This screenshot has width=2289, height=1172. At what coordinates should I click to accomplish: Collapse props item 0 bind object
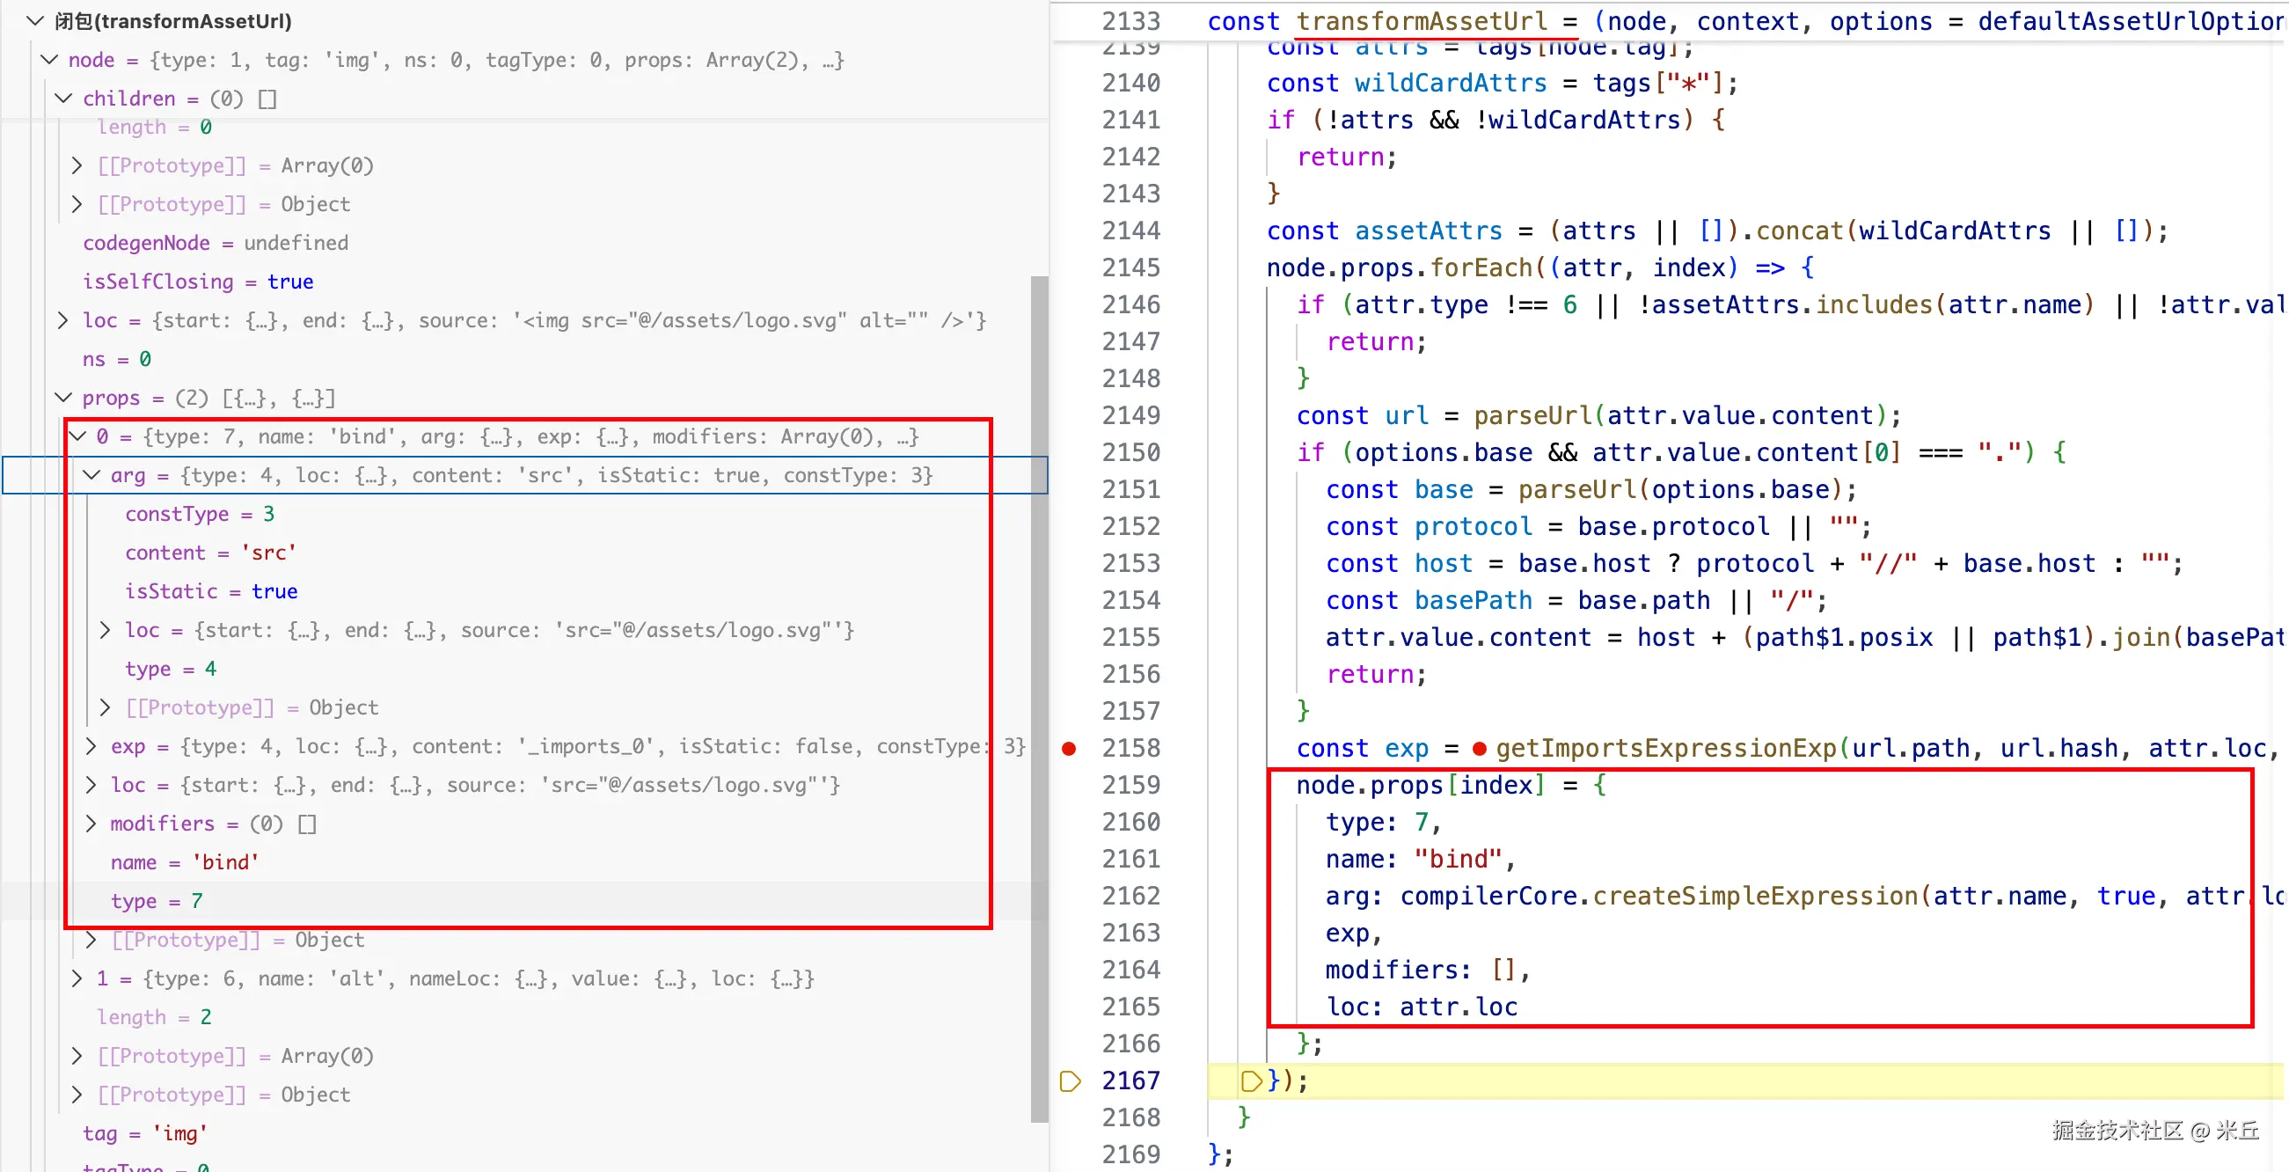pyautogui.click(x=78, y=436)
